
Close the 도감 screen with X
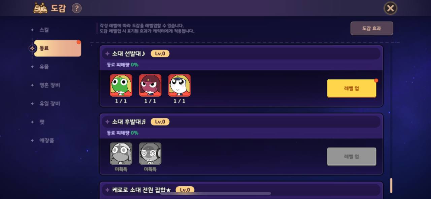click(x=390, y=8)
